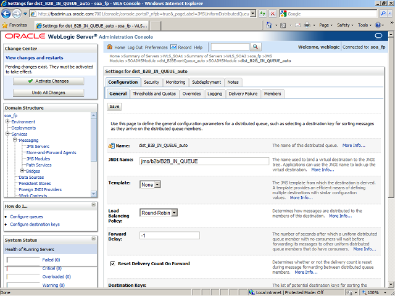Collapse the How do I panel icon
The width and height of the screenshot is (395, 296).
pyautogui.click(x=93, y=206)
